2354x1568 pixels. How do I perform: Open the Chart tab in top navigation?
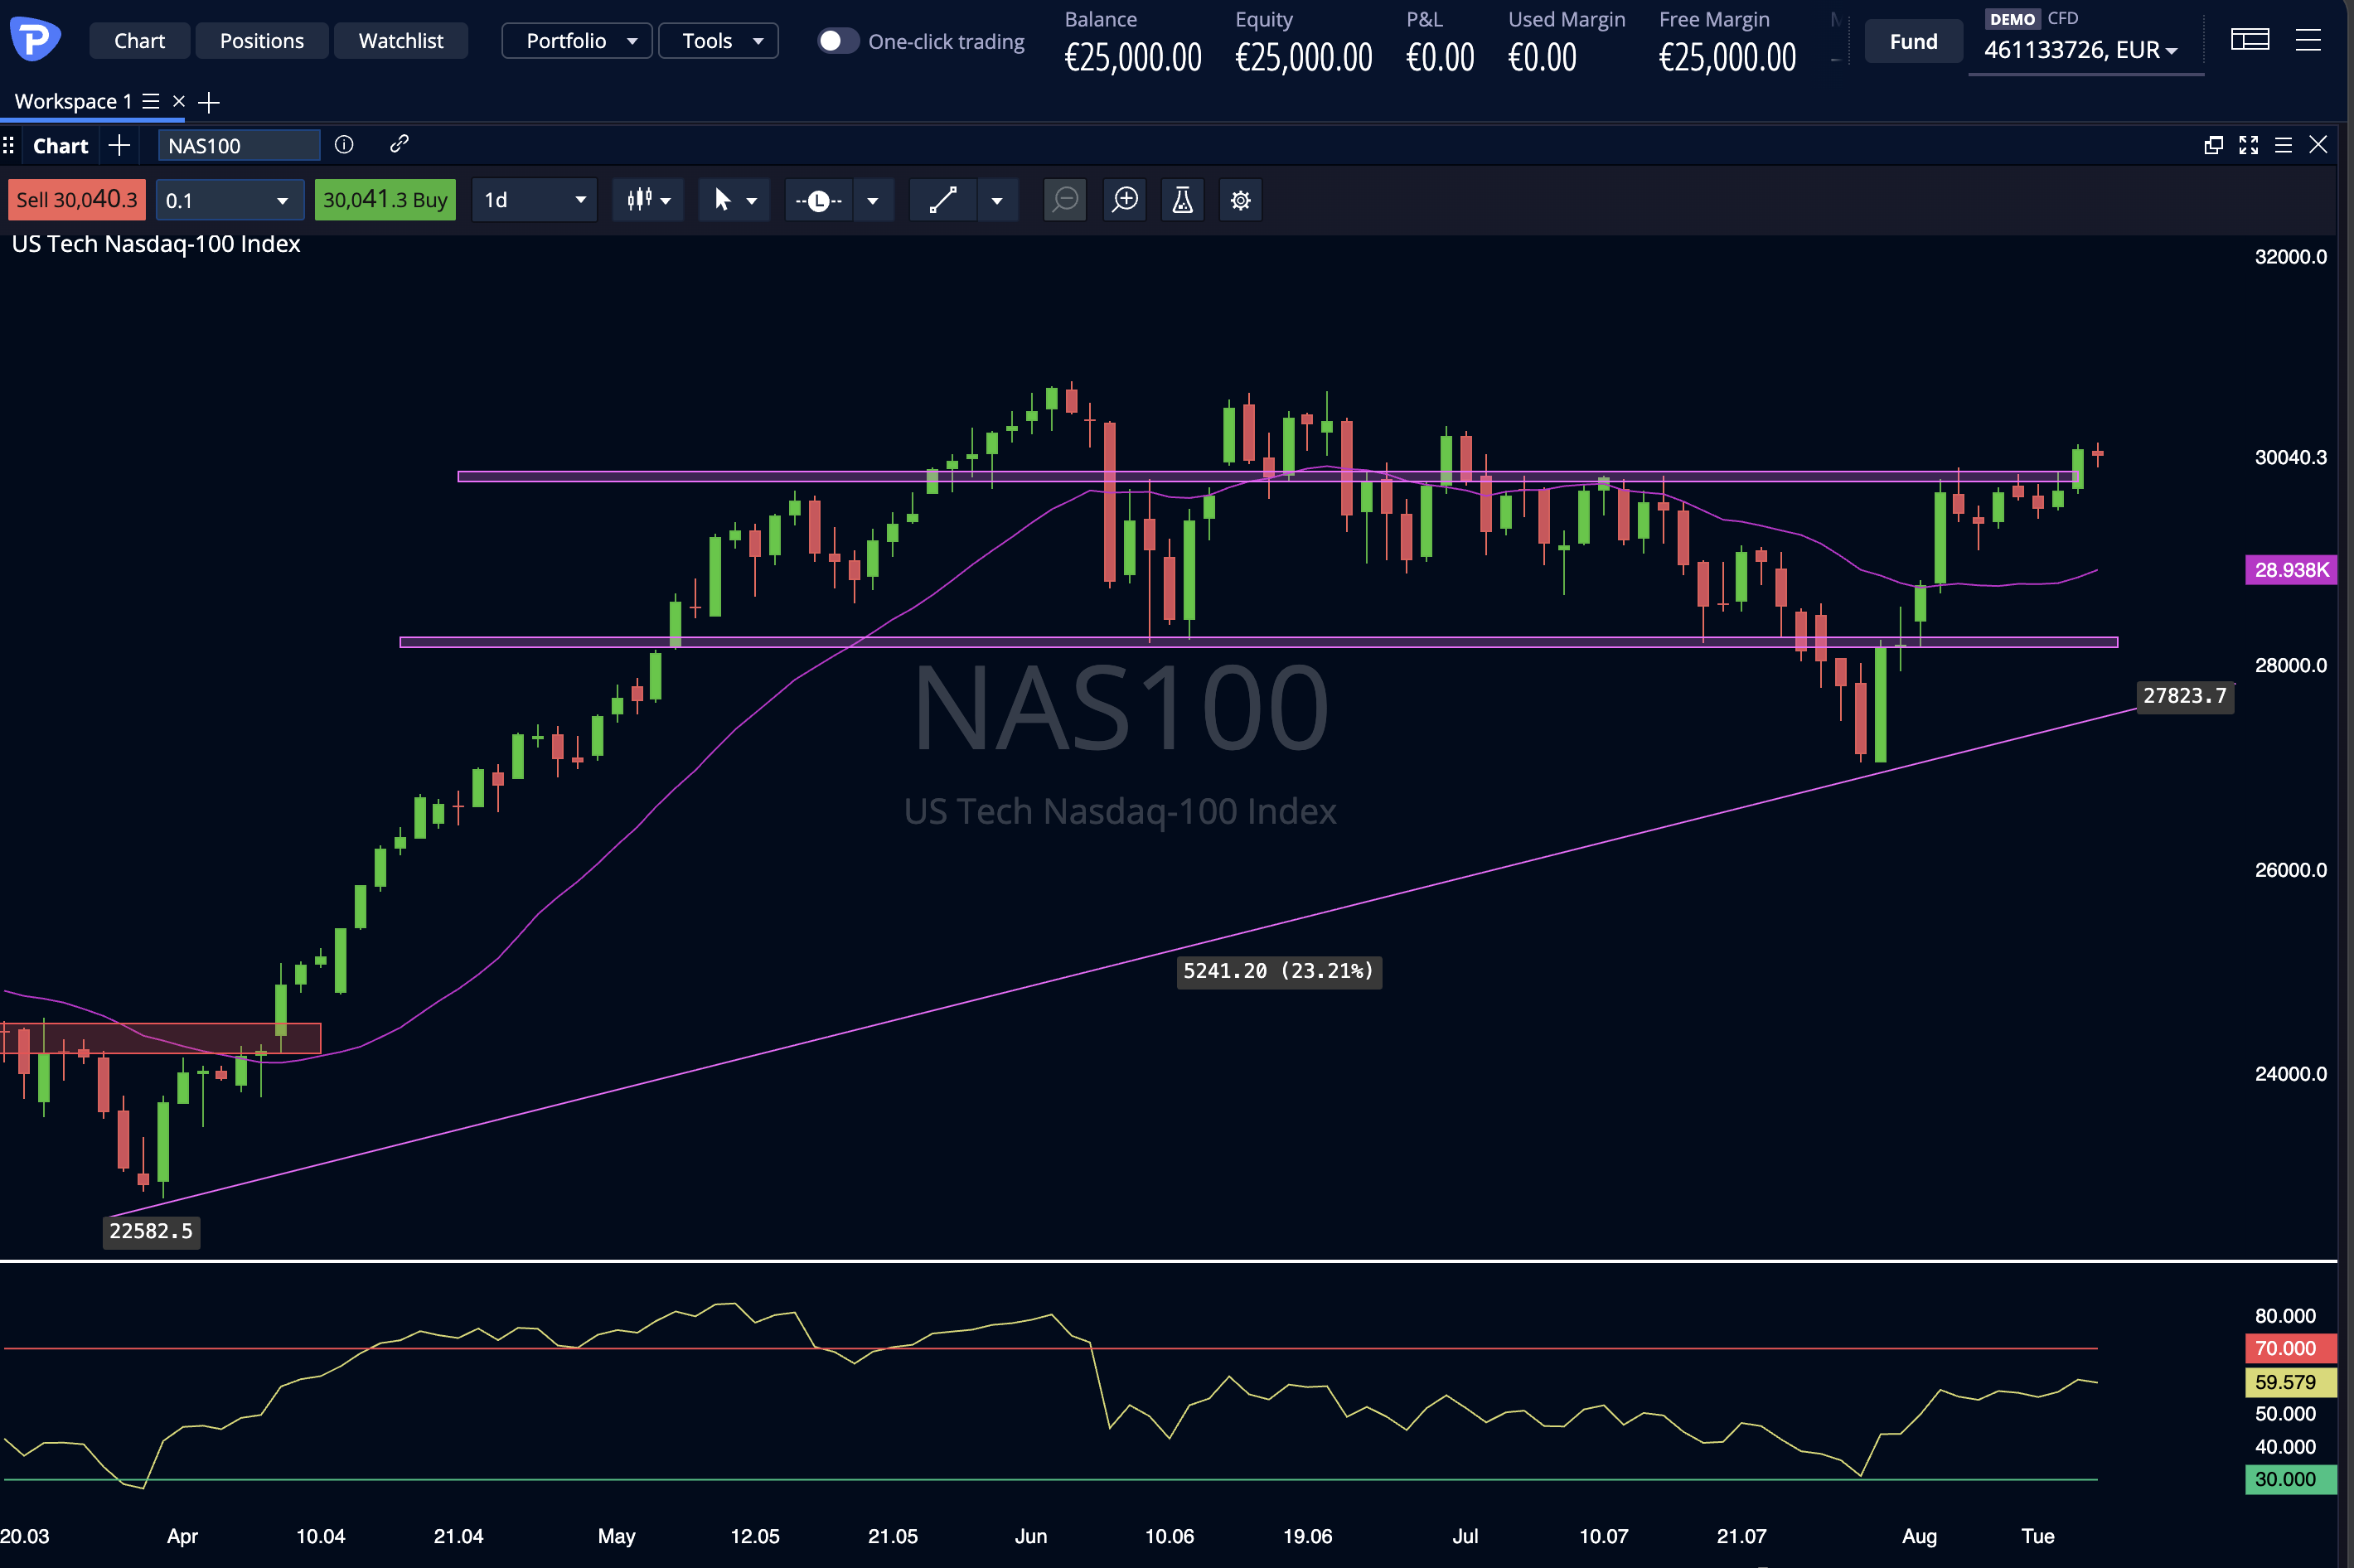[139, 41]
